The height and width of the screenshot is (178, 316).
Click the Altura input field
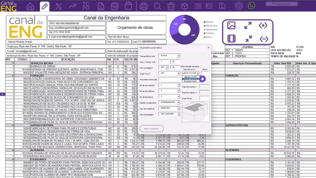205,73
